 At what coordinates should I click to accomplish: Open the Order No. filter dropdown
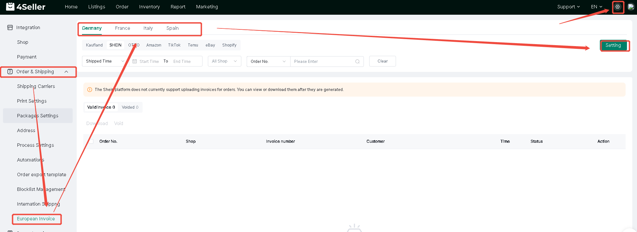(x=268, y=62)
